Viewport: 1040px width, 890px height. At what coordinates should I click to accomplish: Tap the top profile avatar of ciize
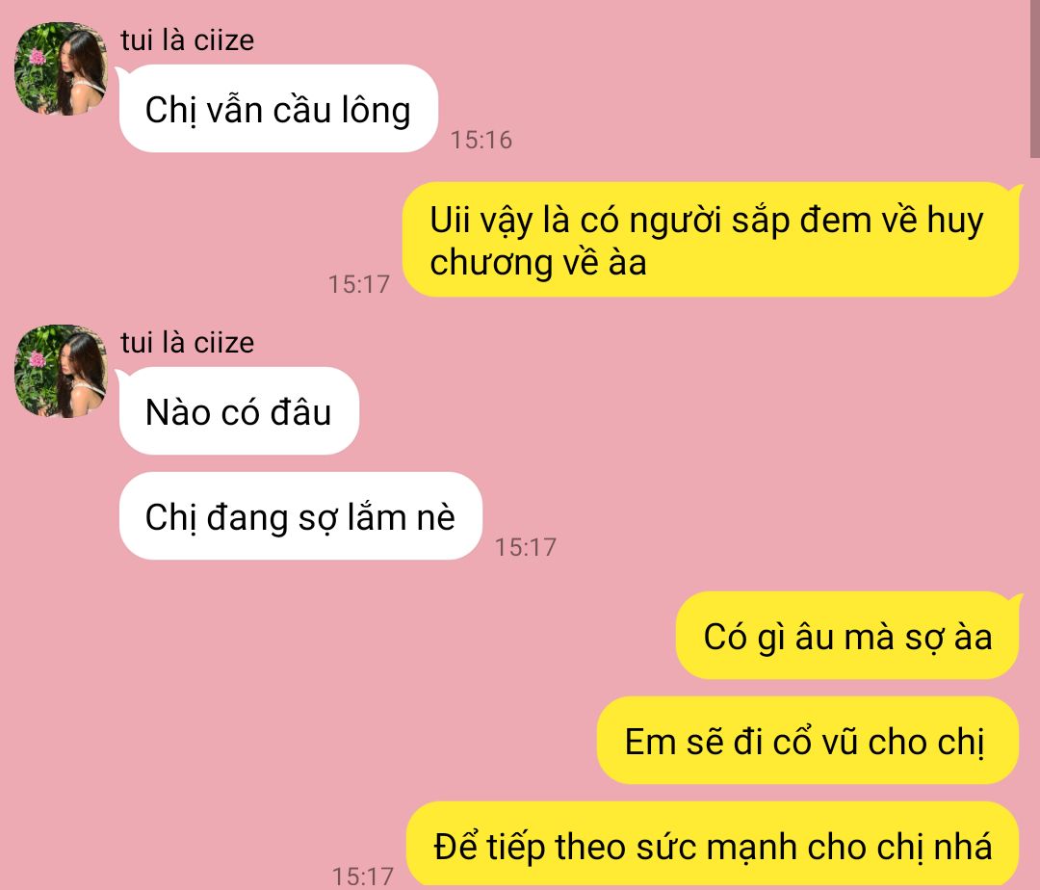point(61,69)
